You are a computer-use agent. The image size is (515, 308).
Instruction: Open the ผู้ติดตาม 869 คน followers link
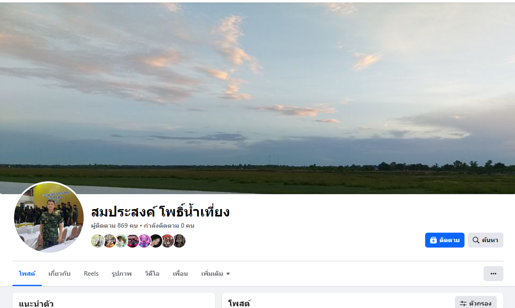[114, 226]
